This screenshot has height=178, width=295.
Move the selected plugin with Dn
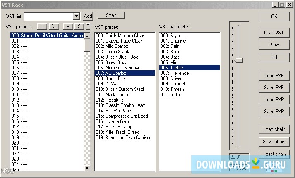click(54, 26)
